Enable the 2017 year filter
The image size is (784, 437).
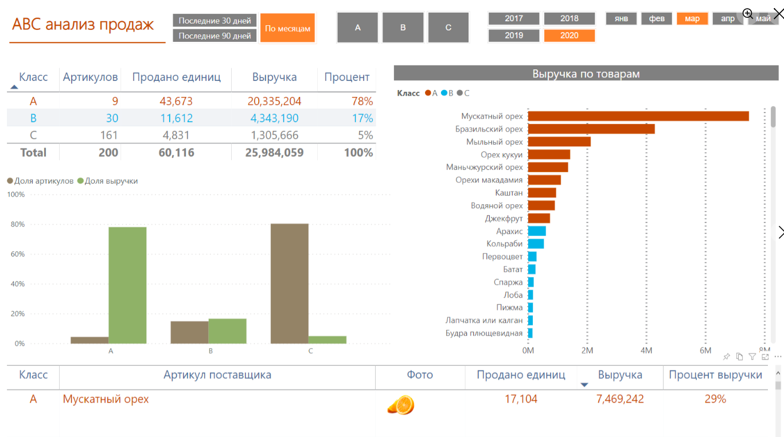point(514,19)
